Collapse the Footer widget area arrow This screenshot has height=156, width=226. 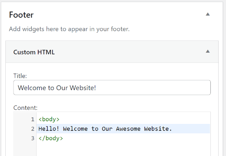pyautogui.click(x=208, y=14)
